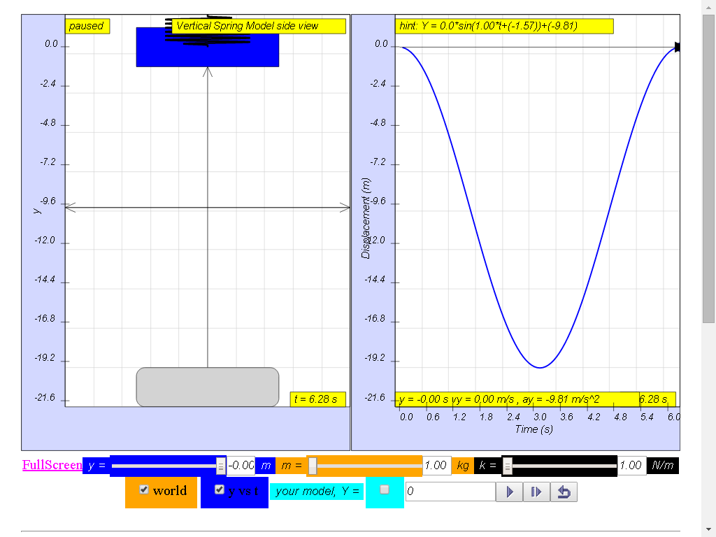Screen dimensions: 716x537
Task: Click the reset simulation icon
Action: pos(564,492)
